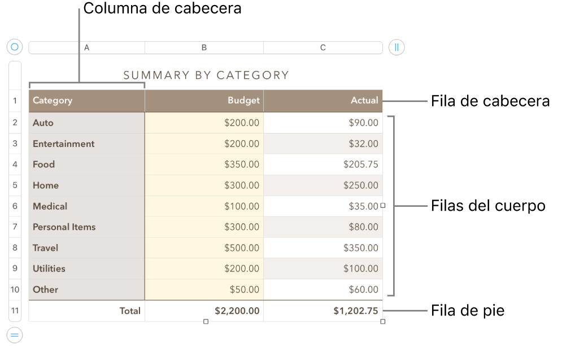
Task: Select the circular table handle icon
Action: tap(15, 47)
